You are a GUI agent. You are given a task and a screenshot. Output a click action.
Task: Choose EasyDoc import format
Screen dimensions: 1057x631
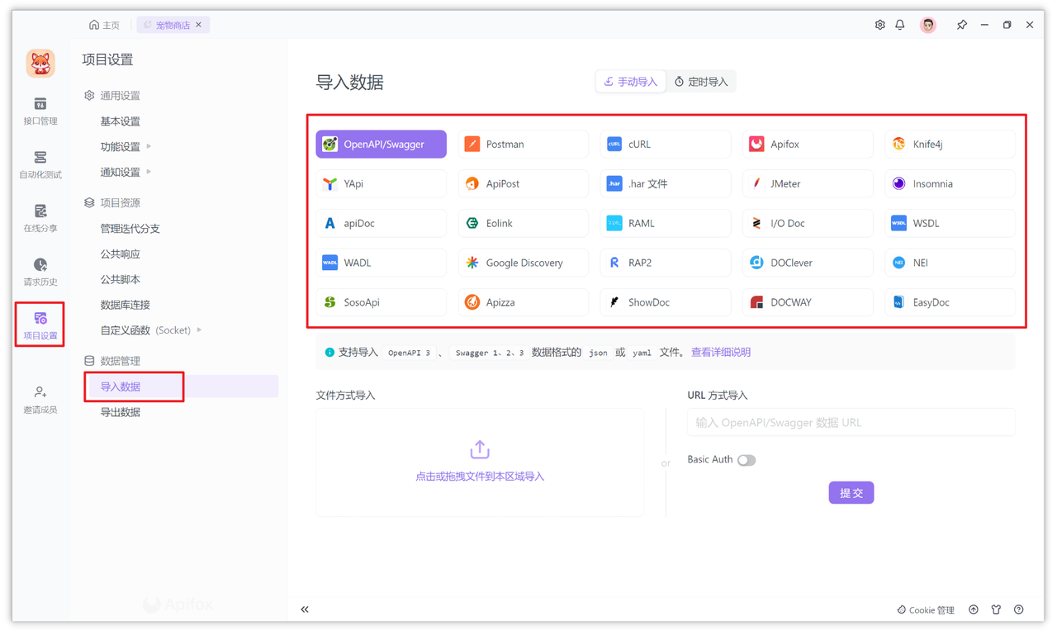(950, 302)
